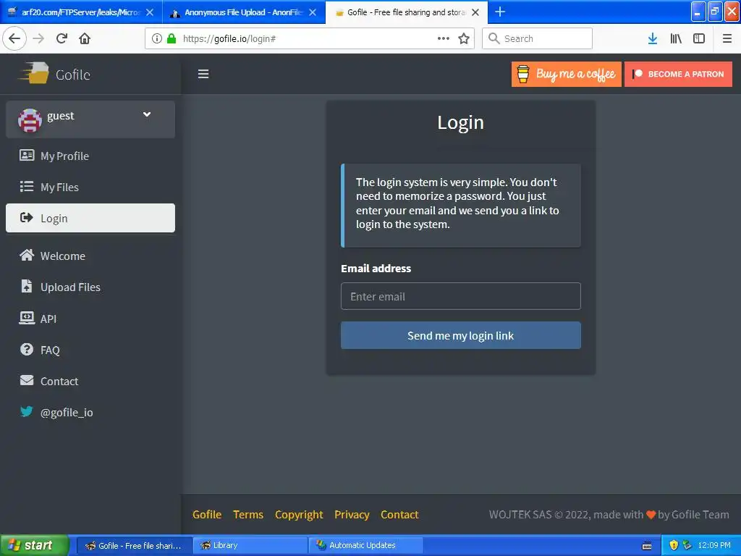Select Login in the sidebar
The image size is (741, 556).
pyautogui.click(x=90, y=218)
